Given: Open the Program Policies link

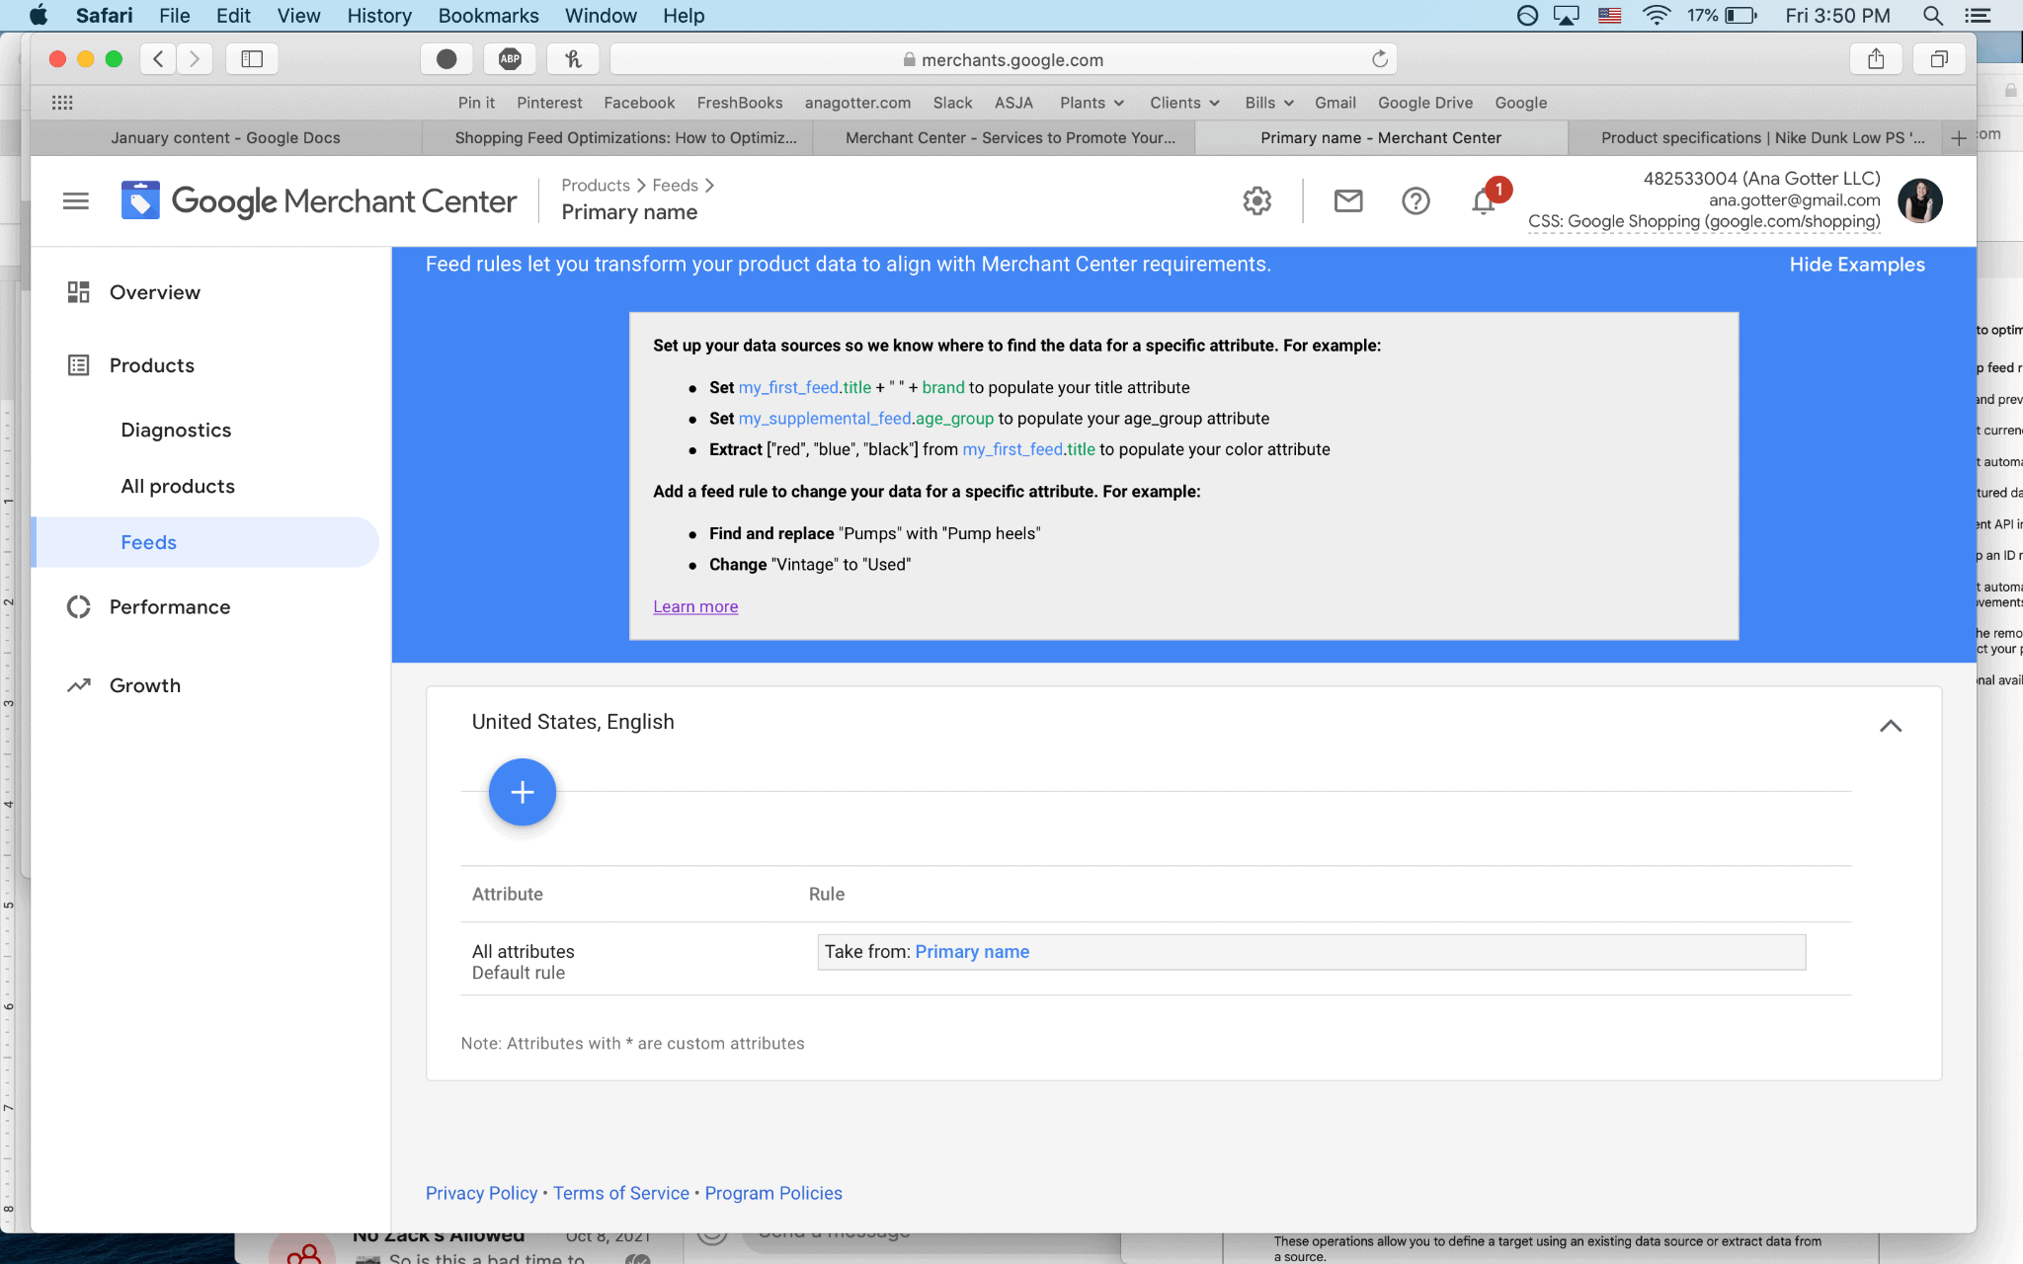Looking at the screenshot, I should [773, 1193].
